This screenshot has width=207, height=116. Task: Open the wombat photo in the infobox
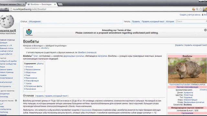187,70
